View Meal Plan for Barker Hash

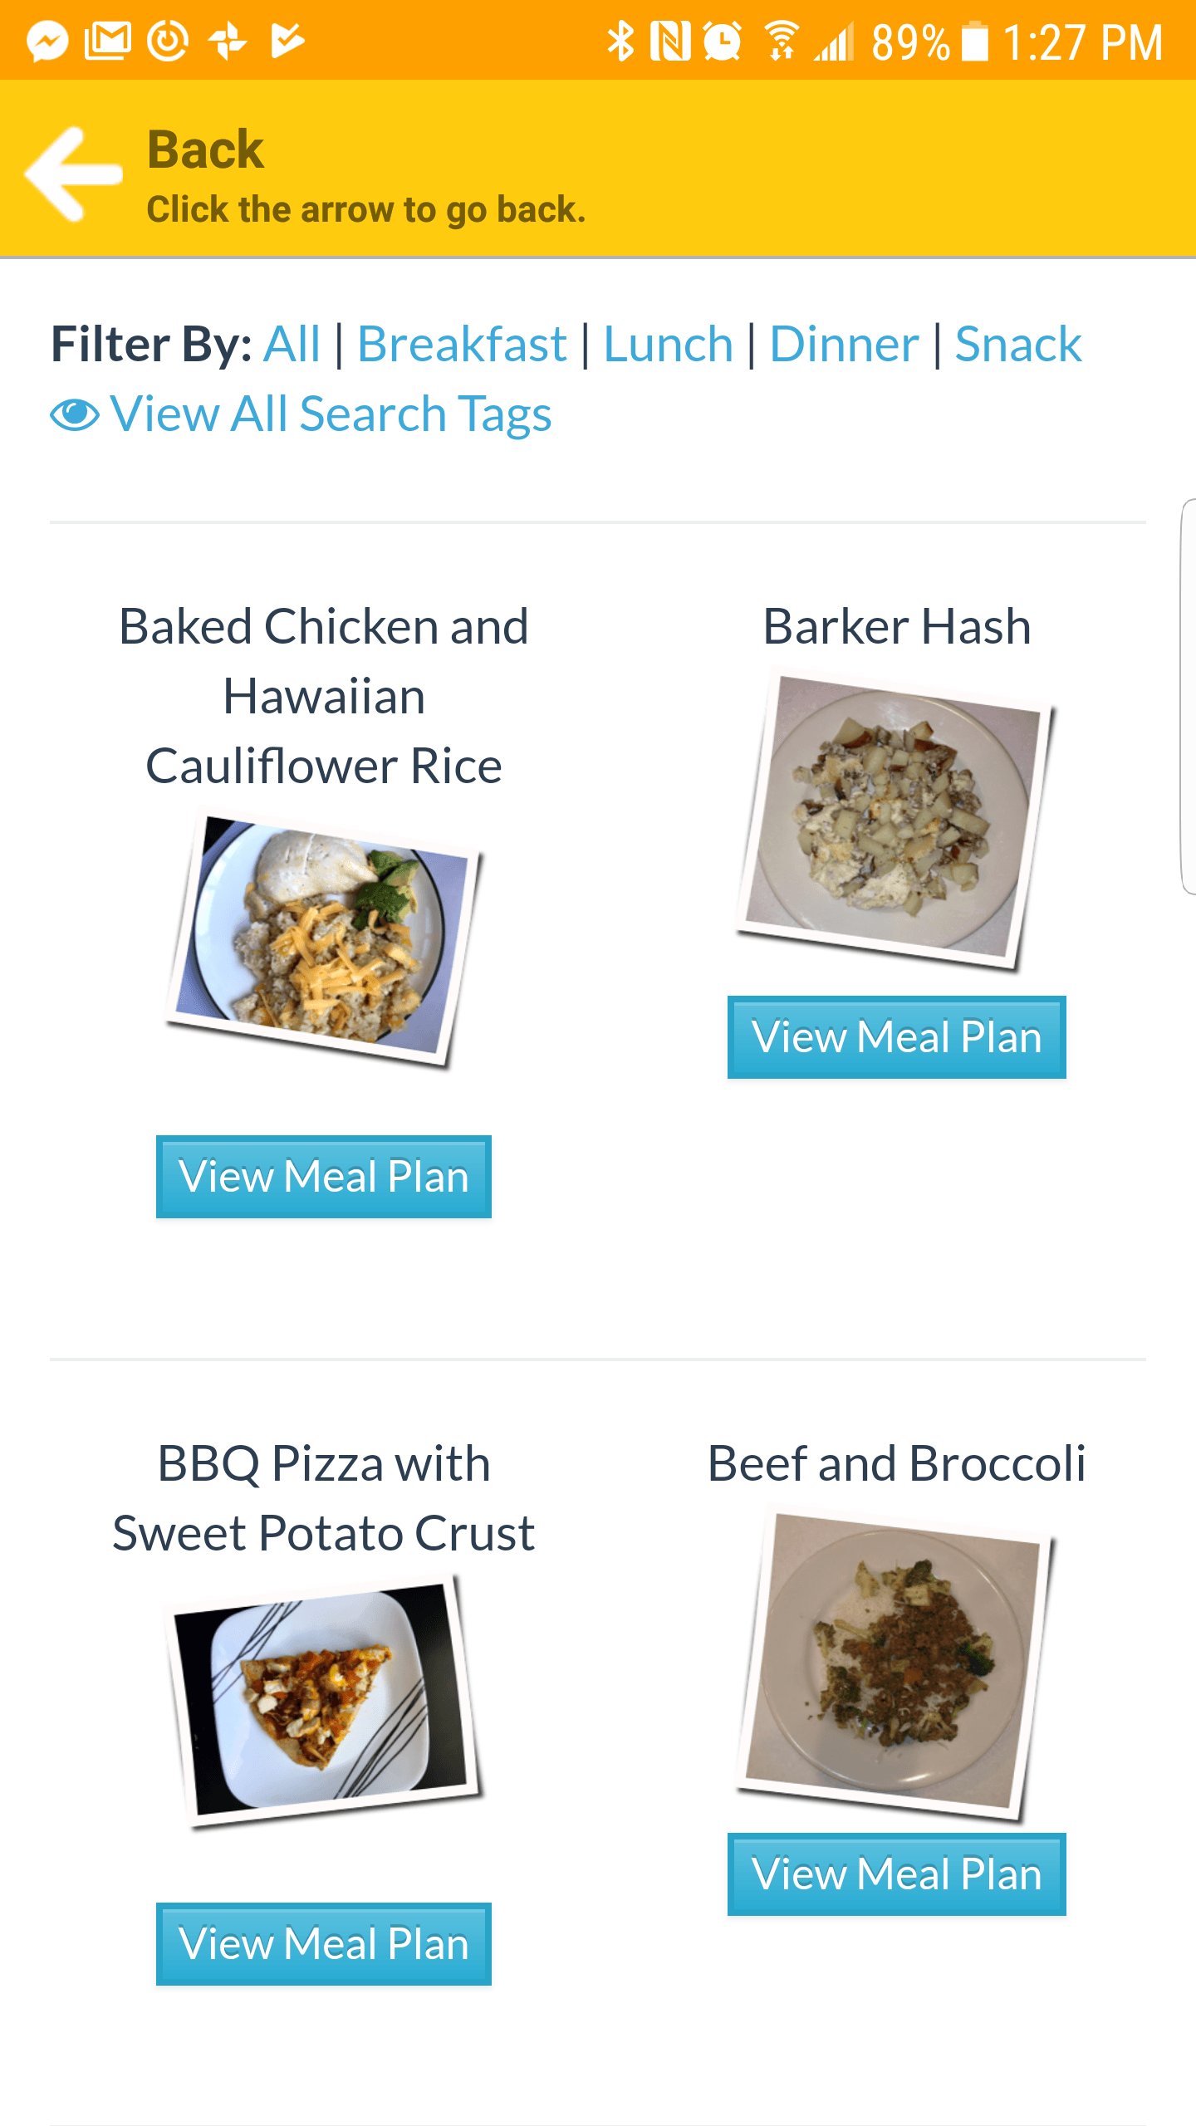pyautogui.click(x=897, y=1036)
